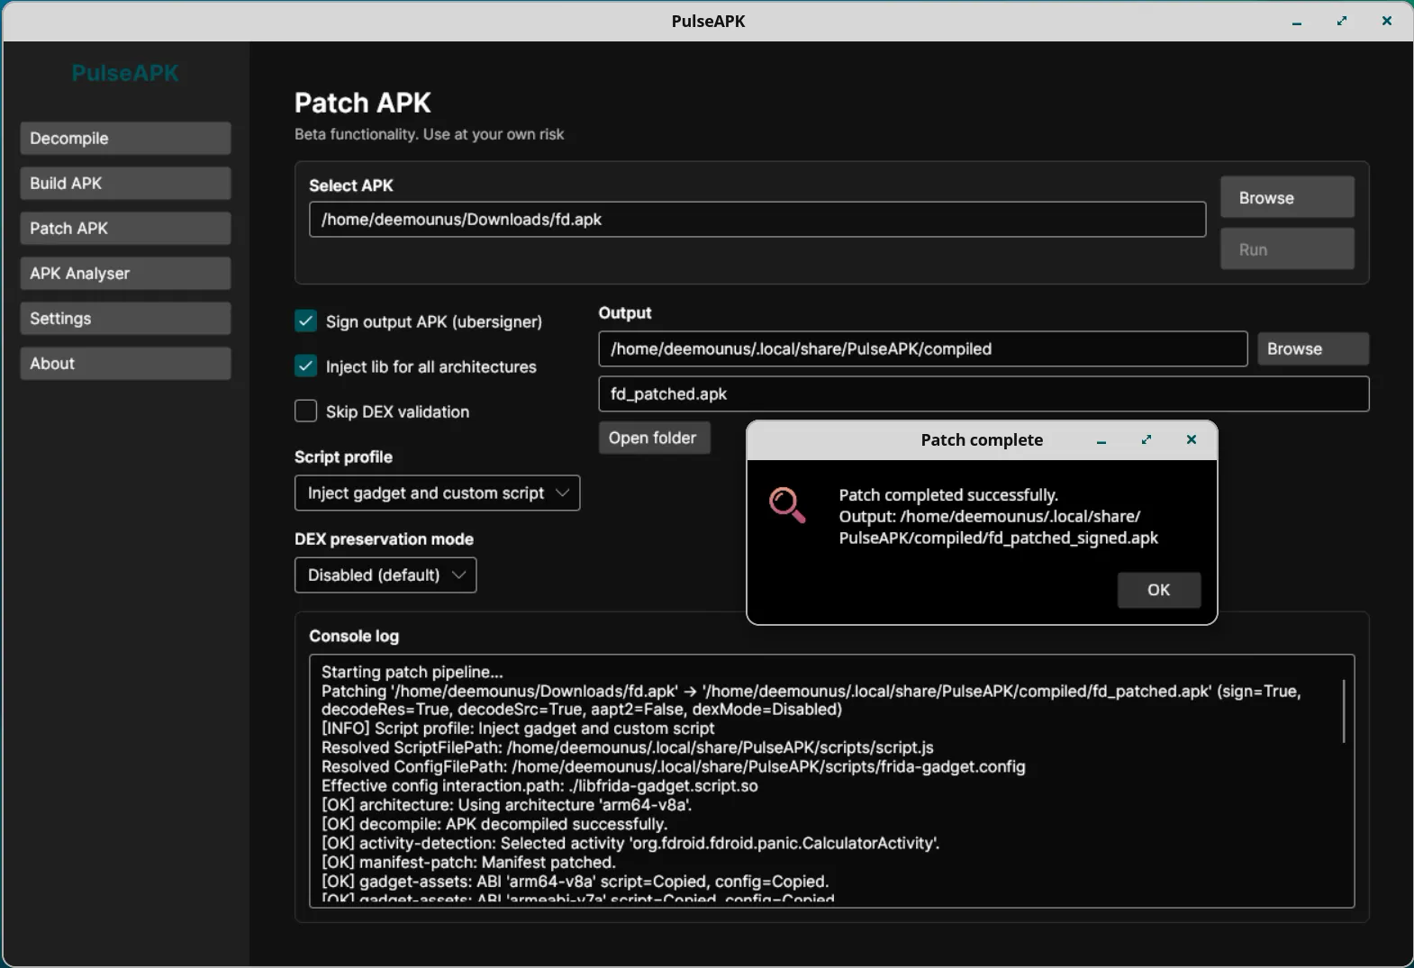Show the About page
Screen dimensions: 1414x968
(x=125, y=364)
